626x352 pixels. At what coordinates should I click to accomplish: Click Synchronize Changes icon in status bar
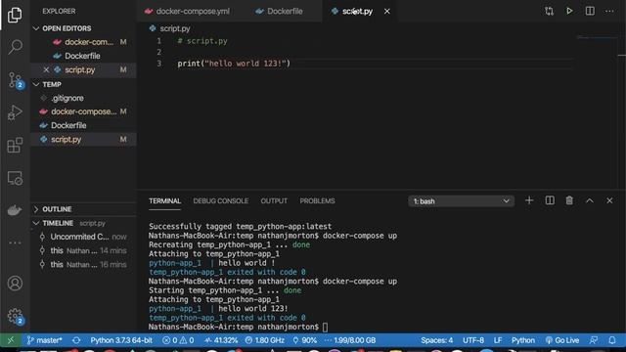click(x=76, y=340)
